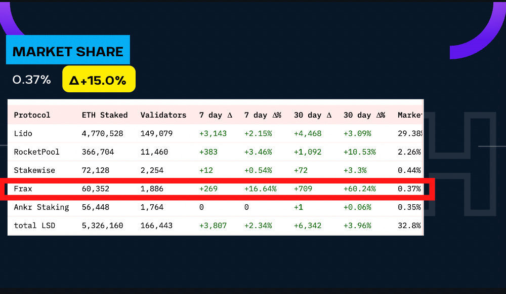Image resolution: width=506 pixels, height=294 pixels.
Task: Click RocketPool's 30 day change +1,092
Action: (x=308, y=152)
